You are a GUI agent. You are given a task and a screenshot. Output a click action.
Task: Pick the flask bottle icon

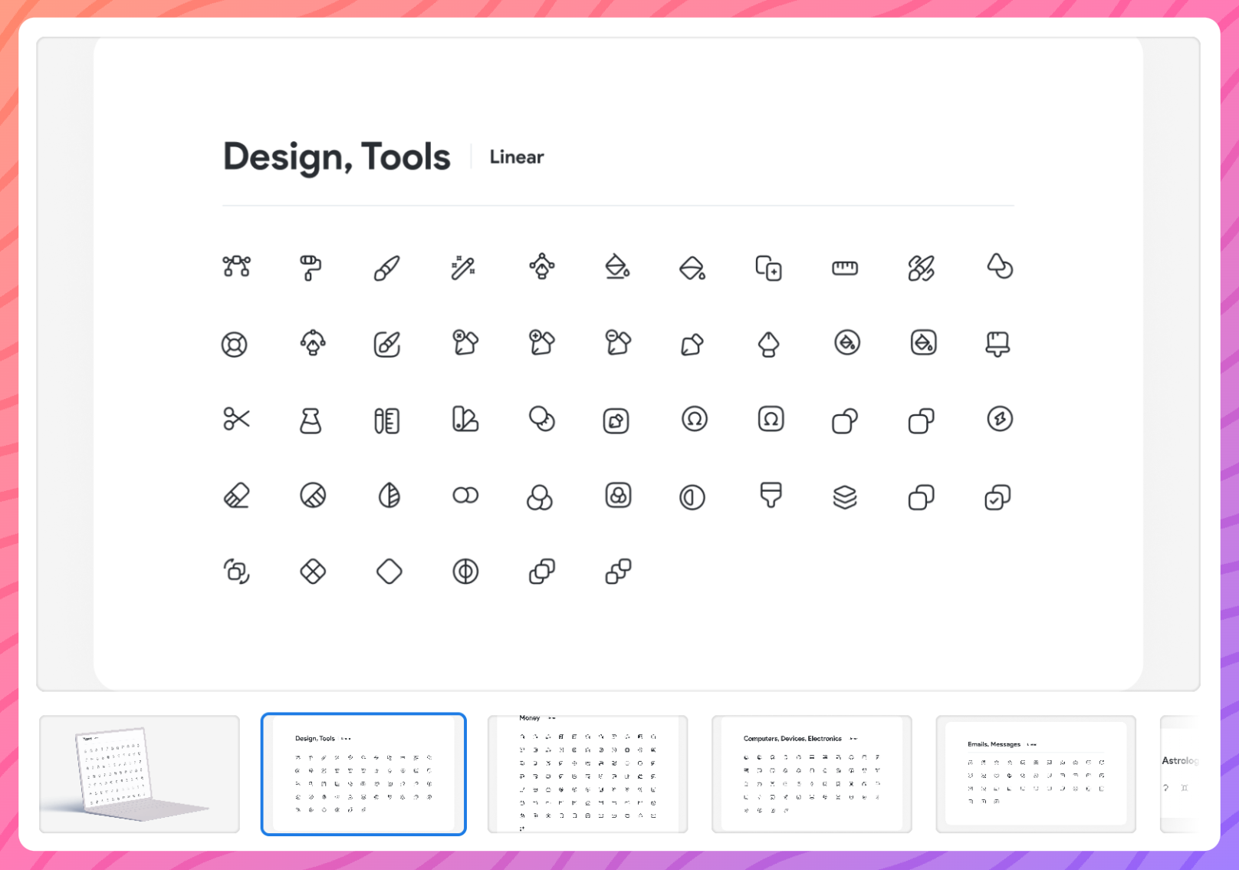click(311, 420)
